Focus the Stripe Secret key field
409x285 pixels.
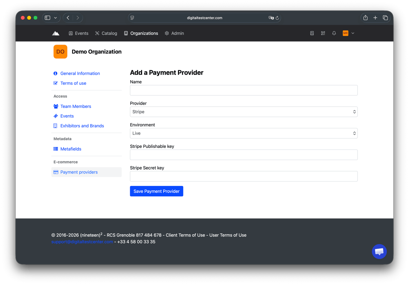tap(244, 176)
